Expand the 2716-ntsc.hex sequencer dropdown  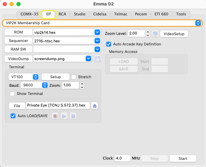97,41
